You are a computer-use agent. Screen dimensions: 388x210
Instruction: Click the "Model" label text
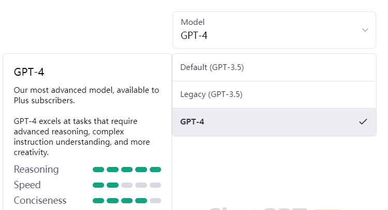tap(192, 22)
